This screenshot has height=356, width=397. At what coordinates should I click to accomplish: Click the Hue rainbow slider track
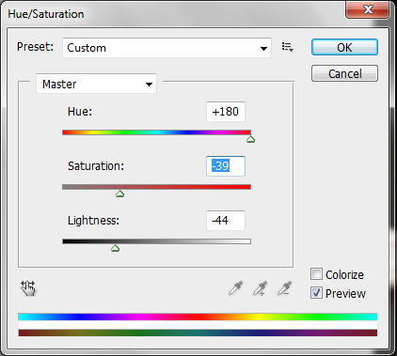click(x=156, y=132)
